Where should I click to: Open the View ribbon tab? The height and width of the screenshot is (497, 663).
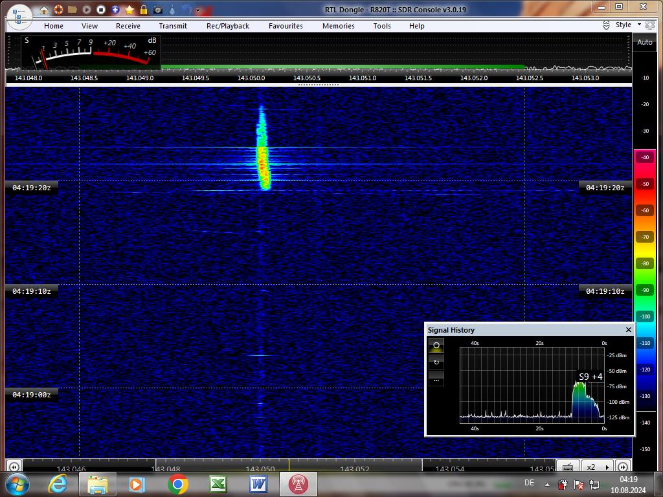[89, 26]
